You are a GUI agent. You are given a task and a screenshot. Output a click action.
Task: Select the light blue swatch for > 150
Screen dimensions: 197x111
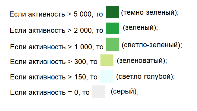coord(107,76)
